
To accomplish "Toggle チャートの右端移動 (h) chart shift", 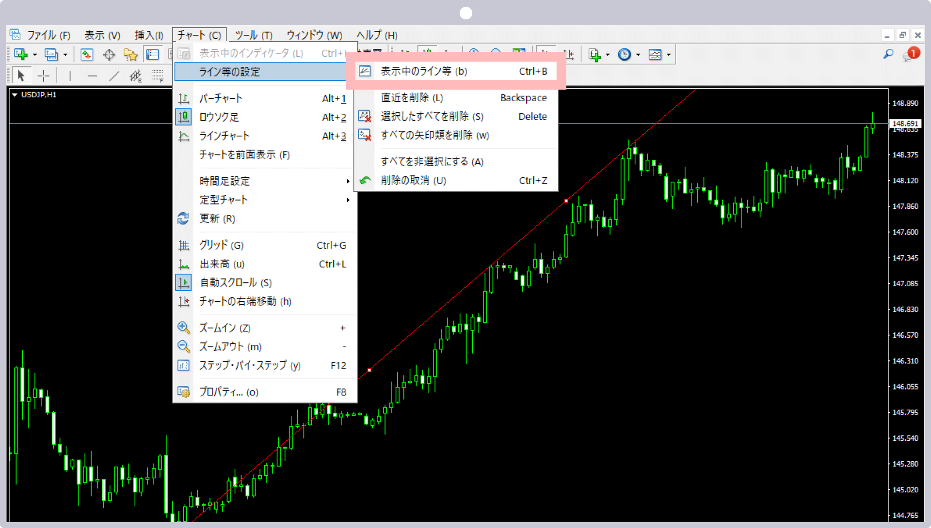I will click(x=265, y=301).
